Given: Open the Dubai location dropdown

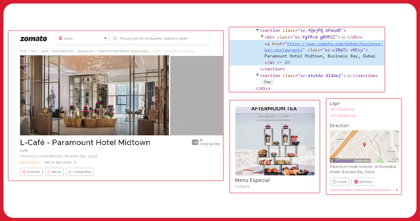Looking at the screenshot, I should pyautogui.click(x=105, y=38).
